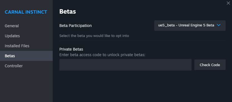
Task: Click the CARNAL INSTINCT game title
Action: [26, 12]
